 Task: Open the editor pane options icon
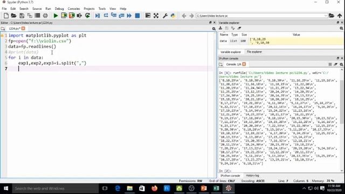click(x=213, y=29)
